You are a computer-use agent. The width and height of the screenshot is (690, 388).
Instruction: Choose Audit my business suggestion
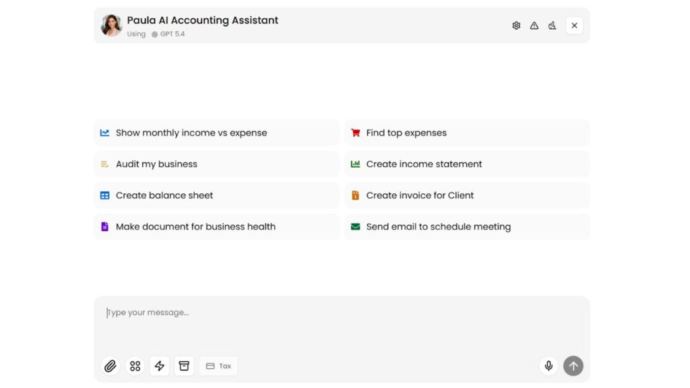click(216, 164)
